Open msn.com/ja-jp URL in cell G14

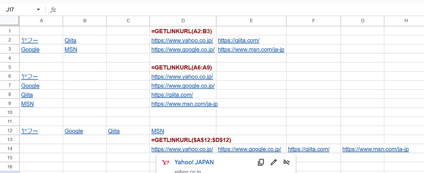[x=376, y=149]
